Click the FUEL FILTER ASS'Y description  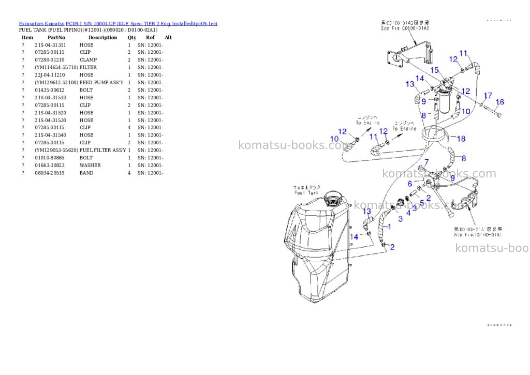103,151
